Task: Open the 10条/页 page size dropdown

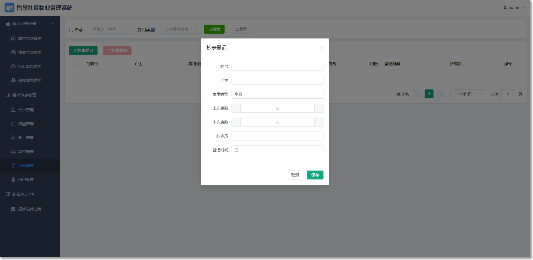Action: pyautogui.click(x=468, y=94)
